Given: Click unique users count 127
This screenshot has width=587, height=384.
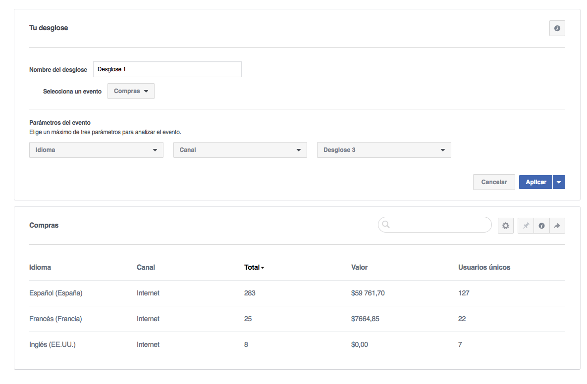Looking at the screenshot, I should point(464,293).
